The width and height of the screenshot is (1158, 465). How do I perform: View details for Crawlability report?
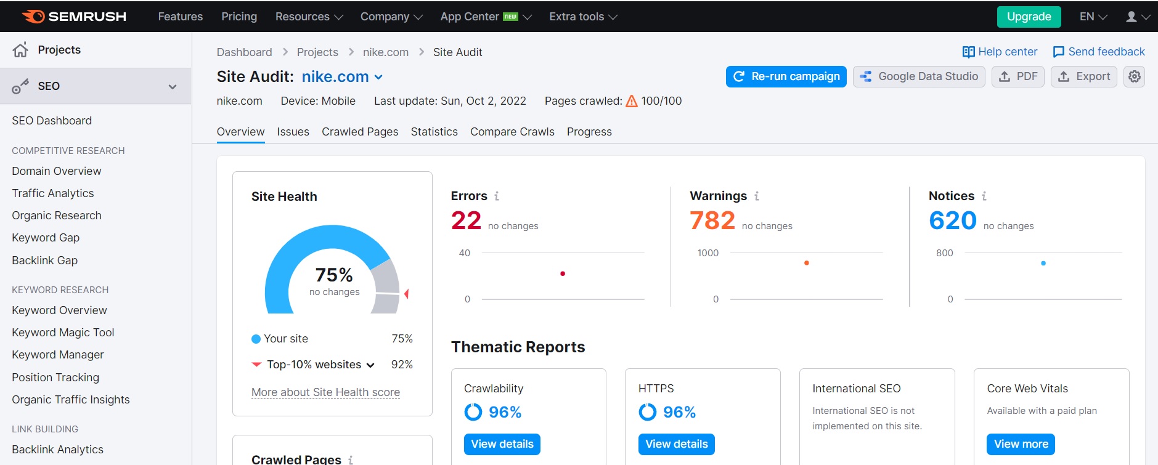[502, 444]
